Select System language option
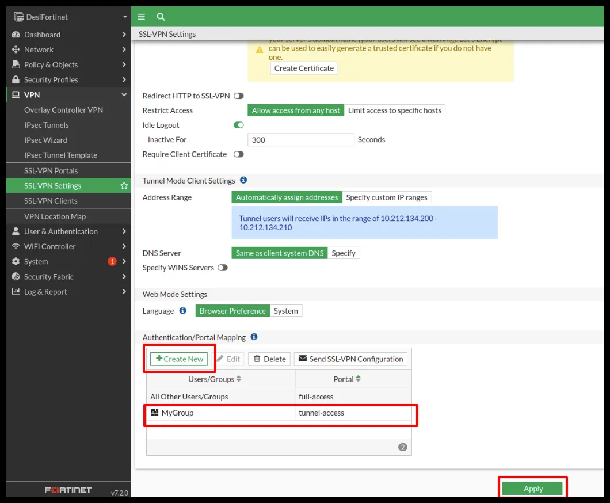The width and height of the screenshot is (610, 503). point(285,311)
